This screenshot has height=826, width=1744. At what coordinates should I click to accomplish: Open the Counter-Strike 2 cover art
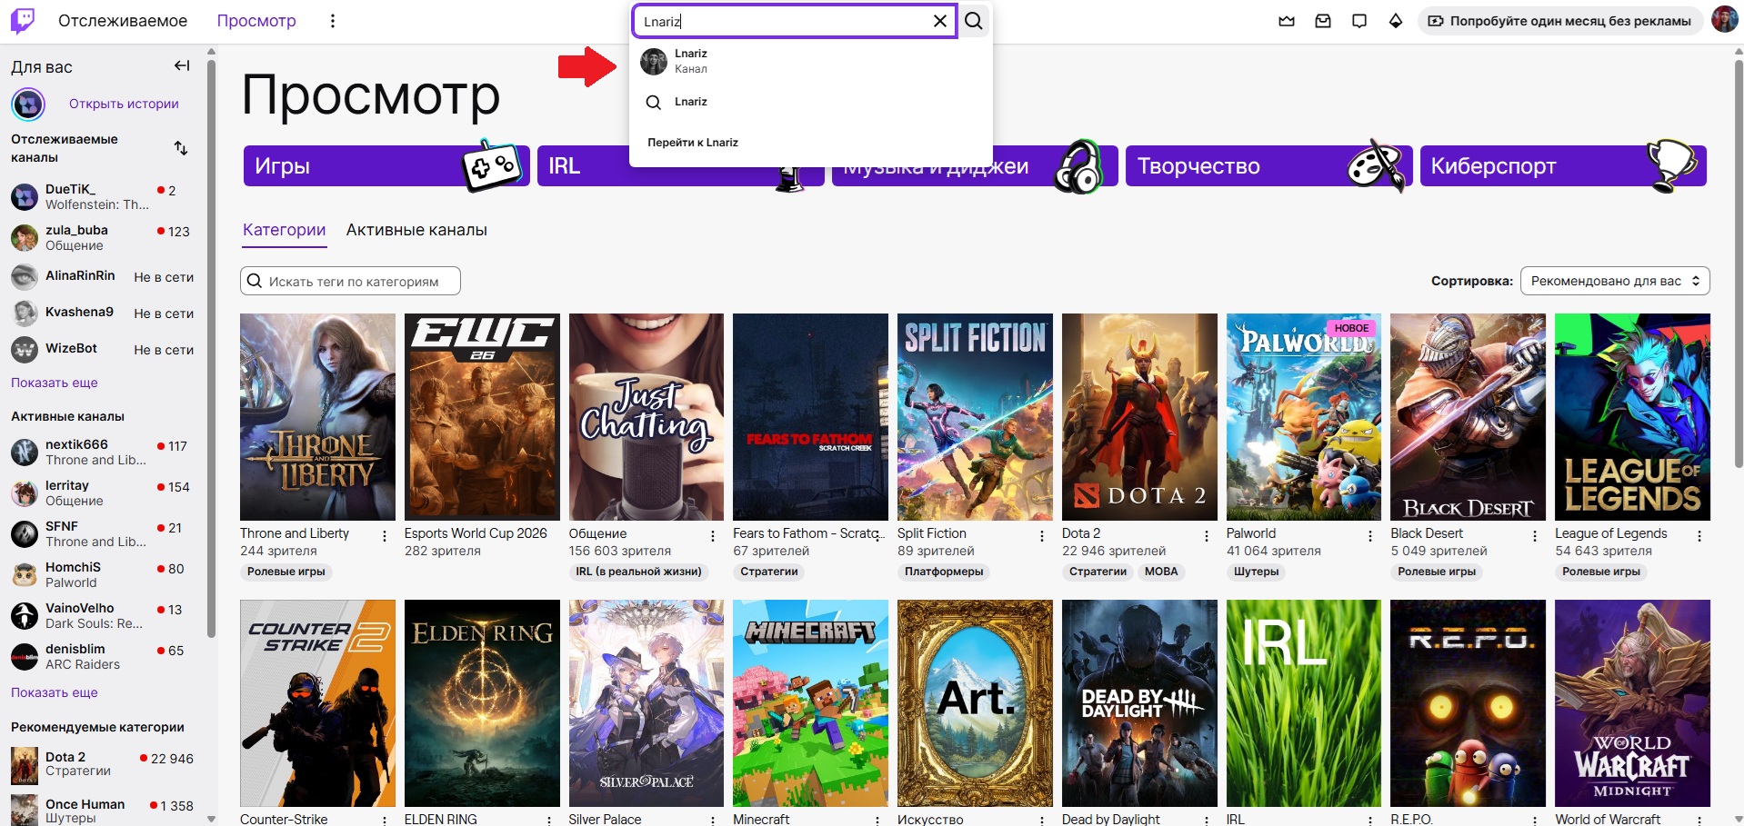click(317, 703)
